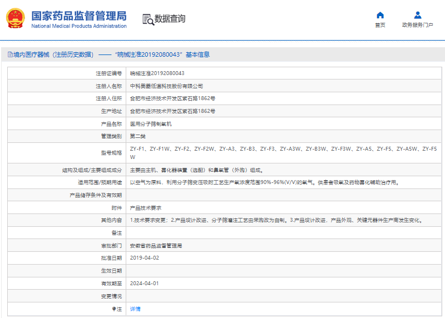Click 其他内容 row label
This screenshot has height=318, width=445.
click(x=111, y=220)
